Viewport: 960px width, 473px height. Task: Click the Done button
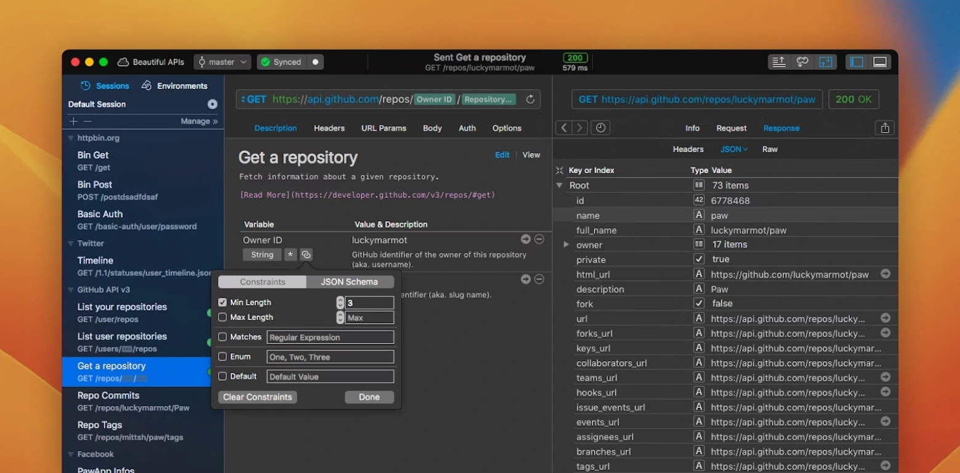click(x=369, y=397)
